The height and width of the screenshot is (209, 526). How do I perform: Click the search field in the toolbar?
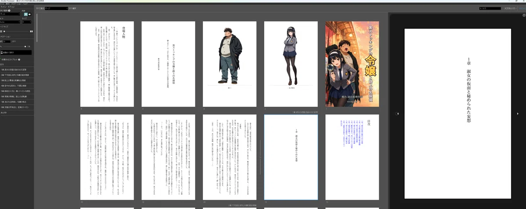pos(490,8)
